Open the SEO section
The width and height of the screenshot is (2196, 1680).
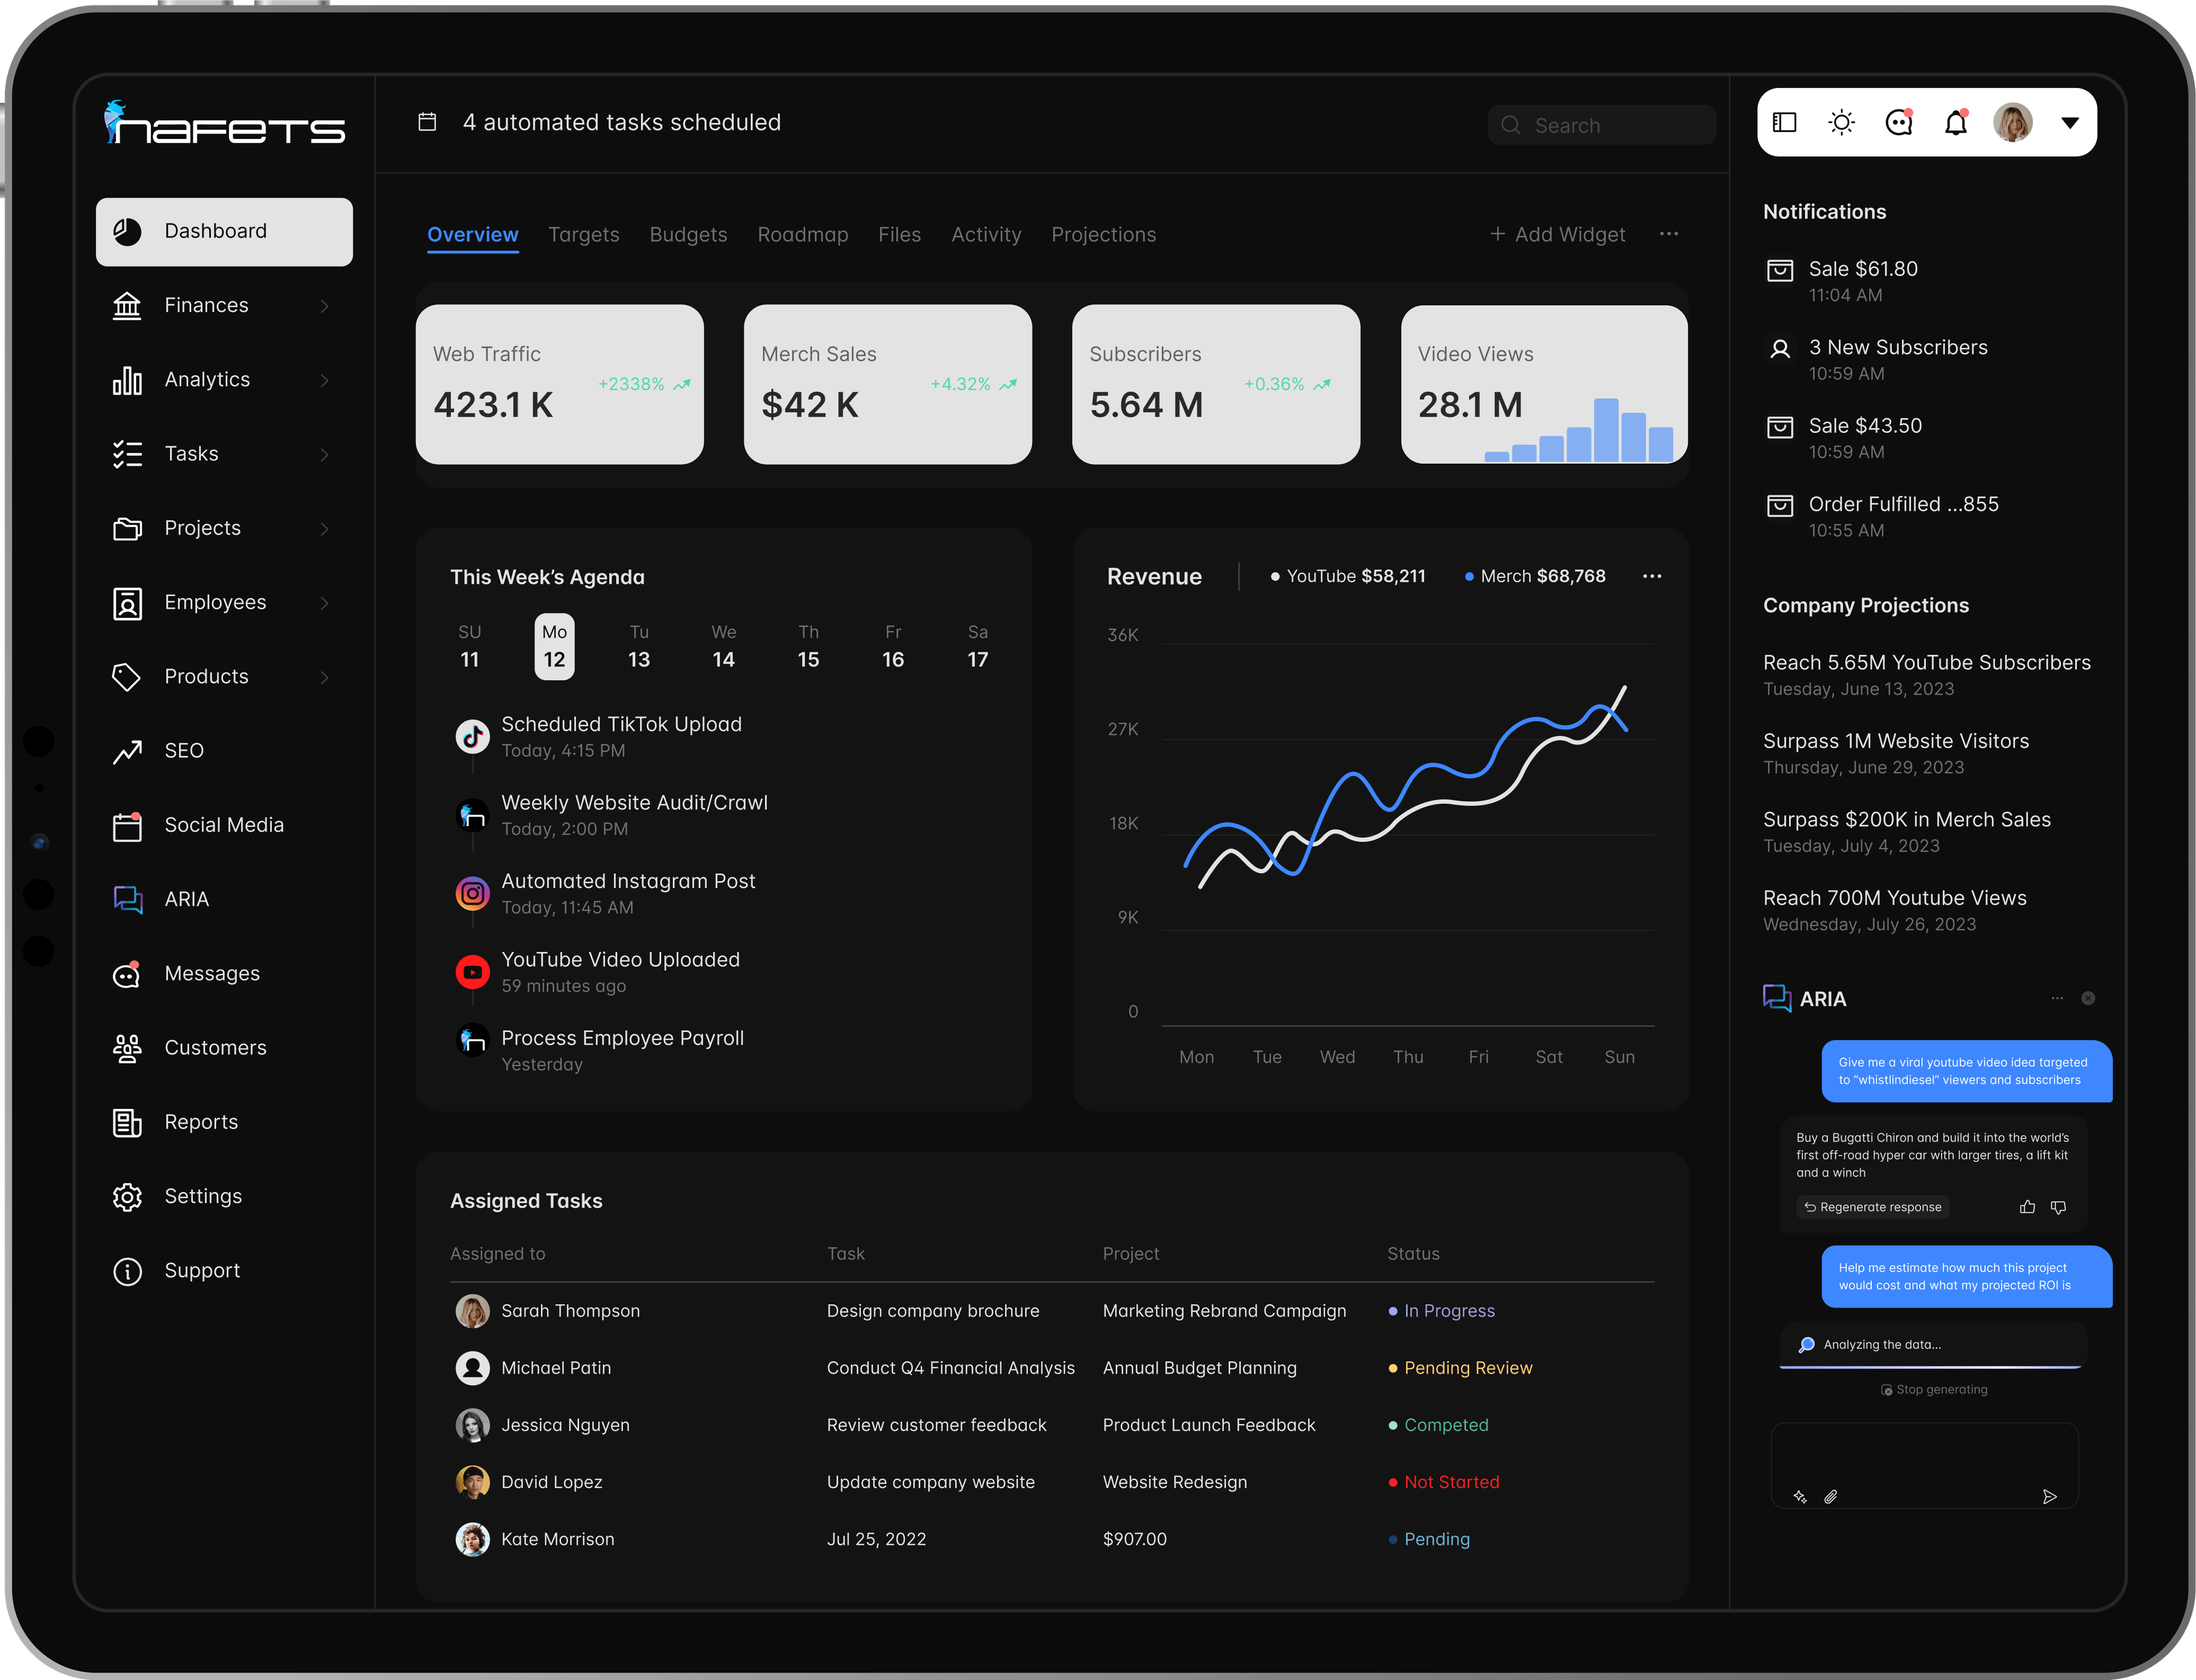[184, 749]
